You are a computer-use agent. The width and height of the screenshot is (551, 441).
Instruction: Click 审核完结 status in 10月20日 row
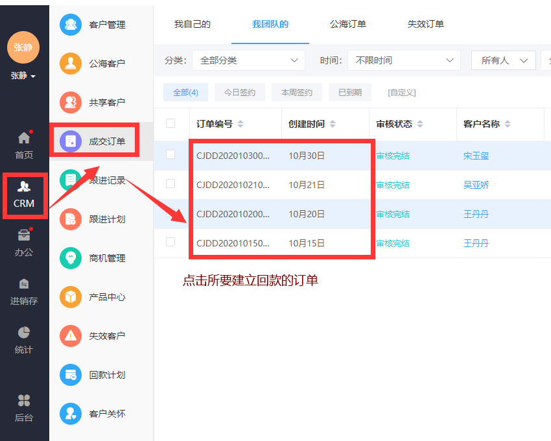(393, 214)
